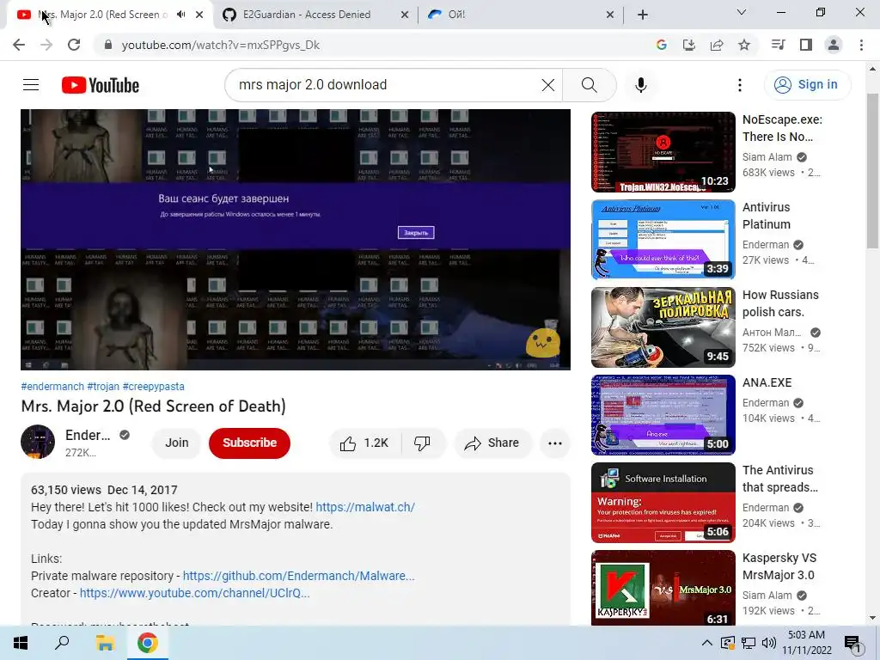Go back to previous page
The height and width of the screenshot is (660, 880).
click(19, 45)
